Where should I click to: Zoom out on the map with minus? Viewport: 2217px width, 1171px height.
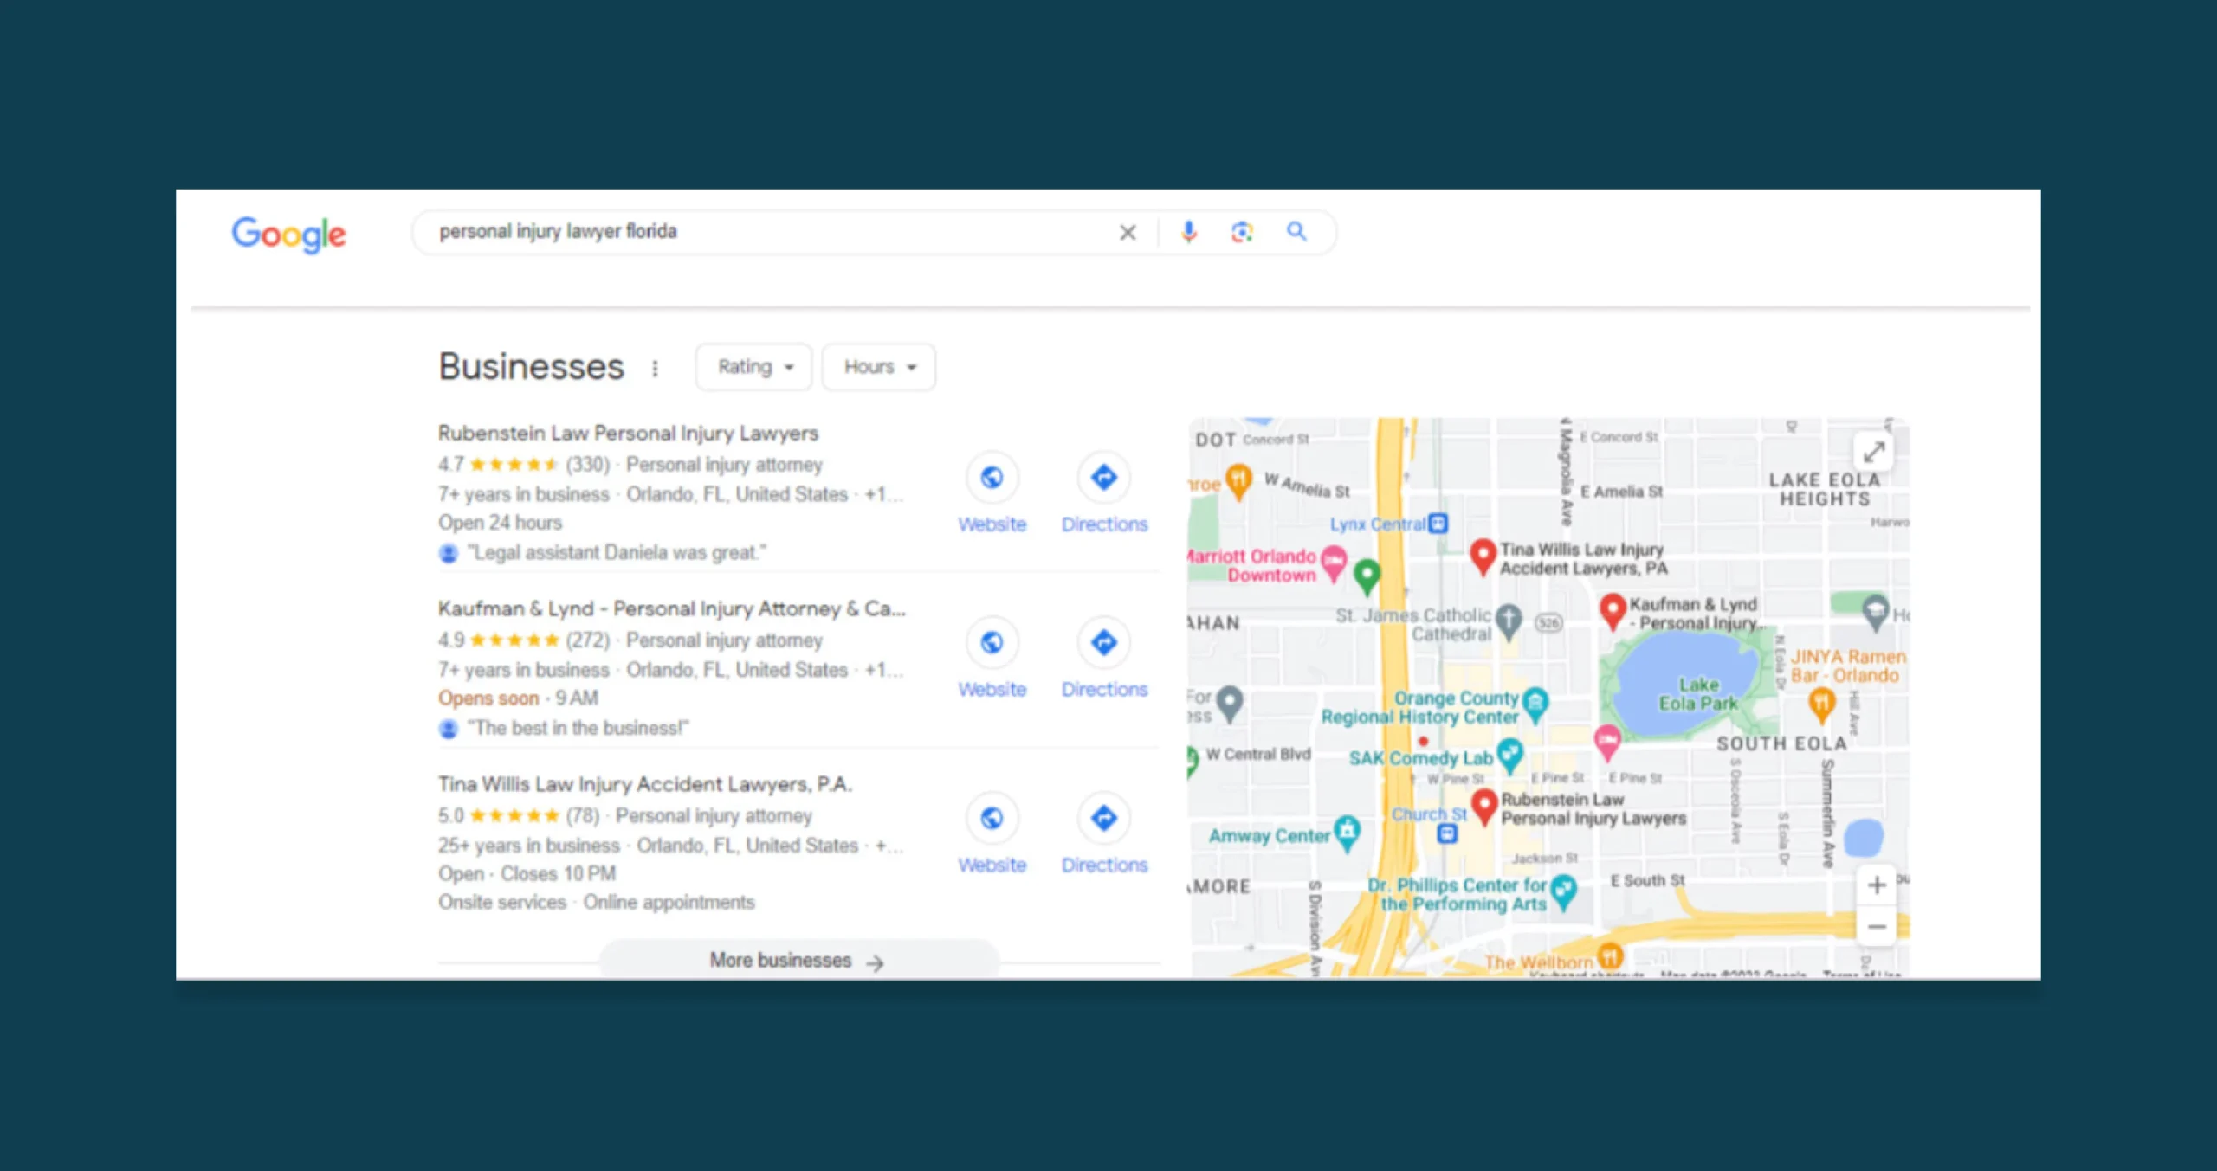click(1877, 927)
